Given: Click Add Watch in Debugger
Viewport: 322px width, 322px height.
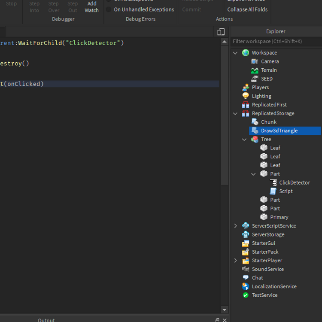Looking at the screenshot, I should pyautogui.click(x=91, y=7).
